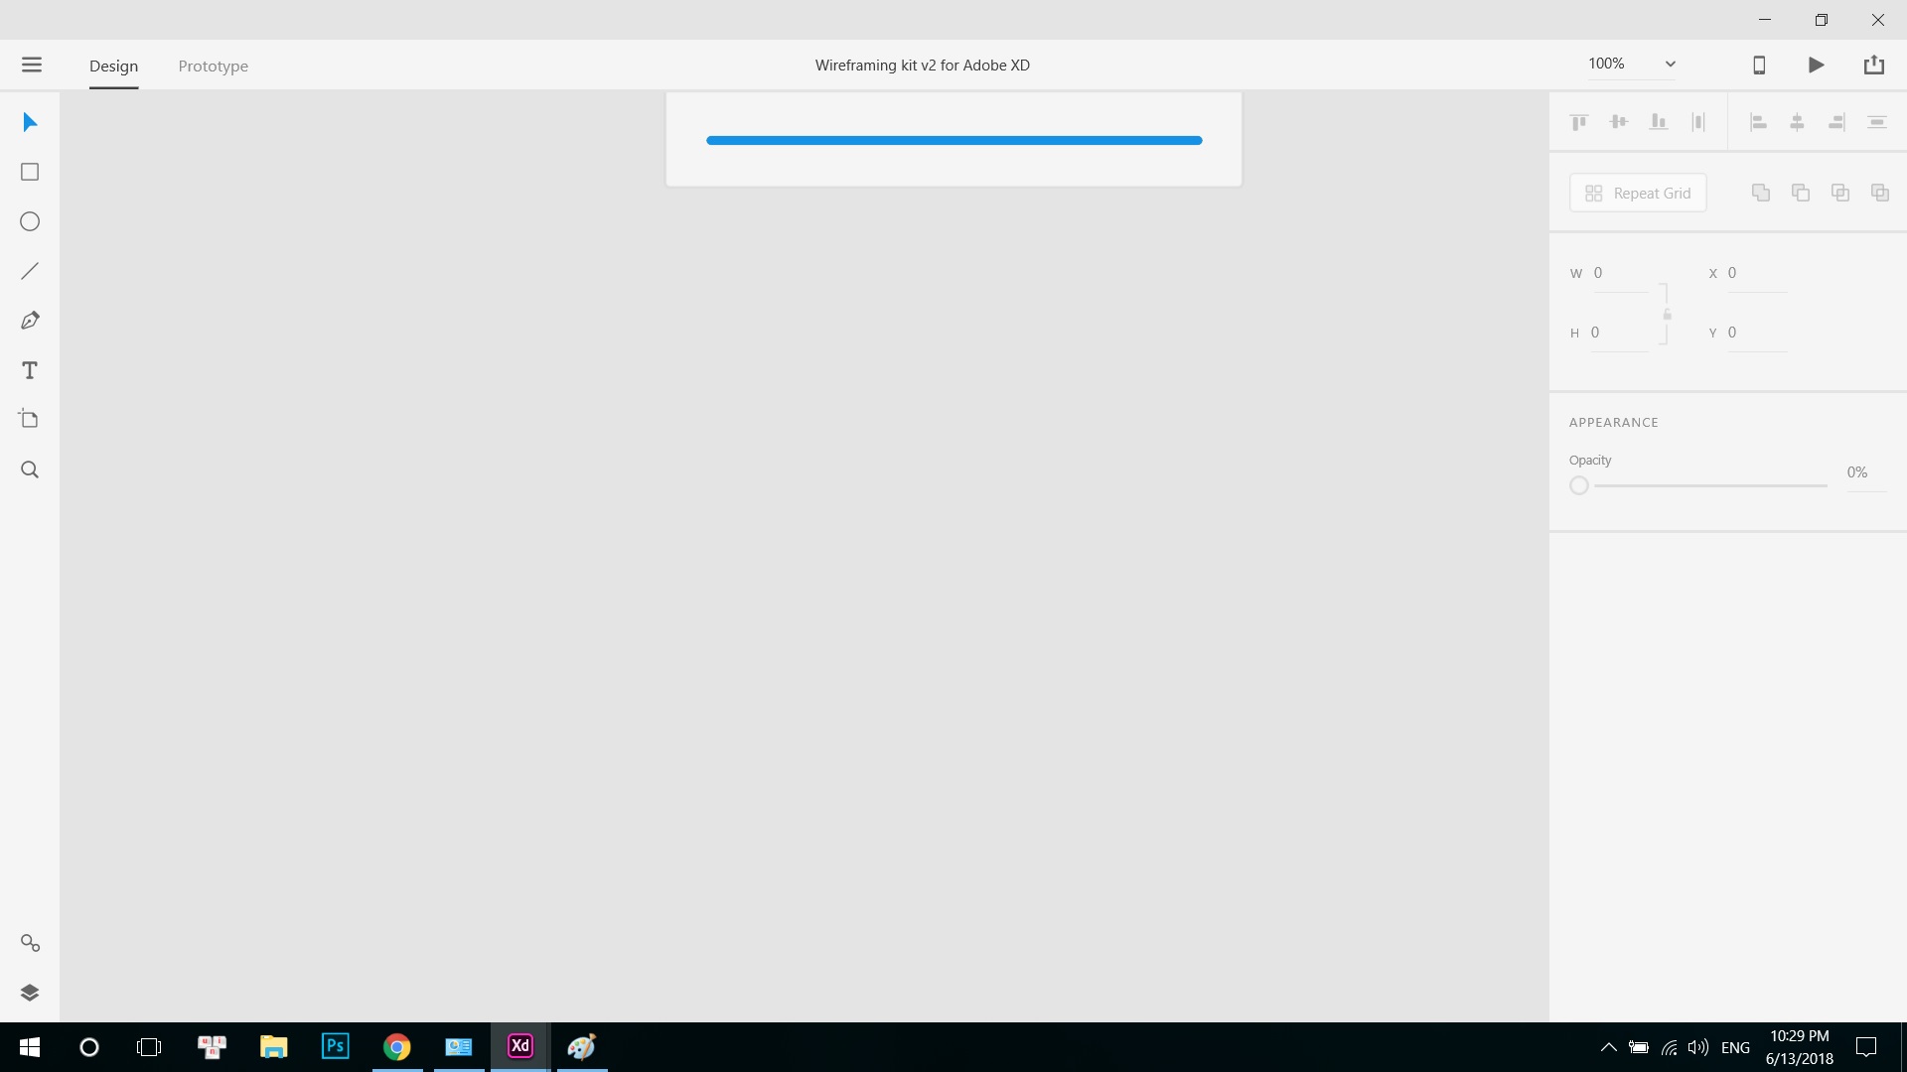Open the zoom level dropdown
Screen dimensions: 1907x1072
click(1671, 64)
